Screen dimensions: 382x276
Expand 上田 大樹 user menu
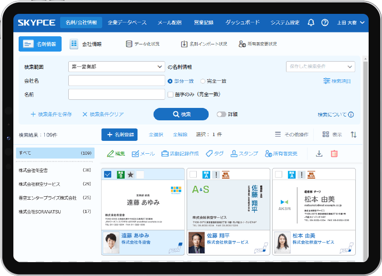pos(351,22)
